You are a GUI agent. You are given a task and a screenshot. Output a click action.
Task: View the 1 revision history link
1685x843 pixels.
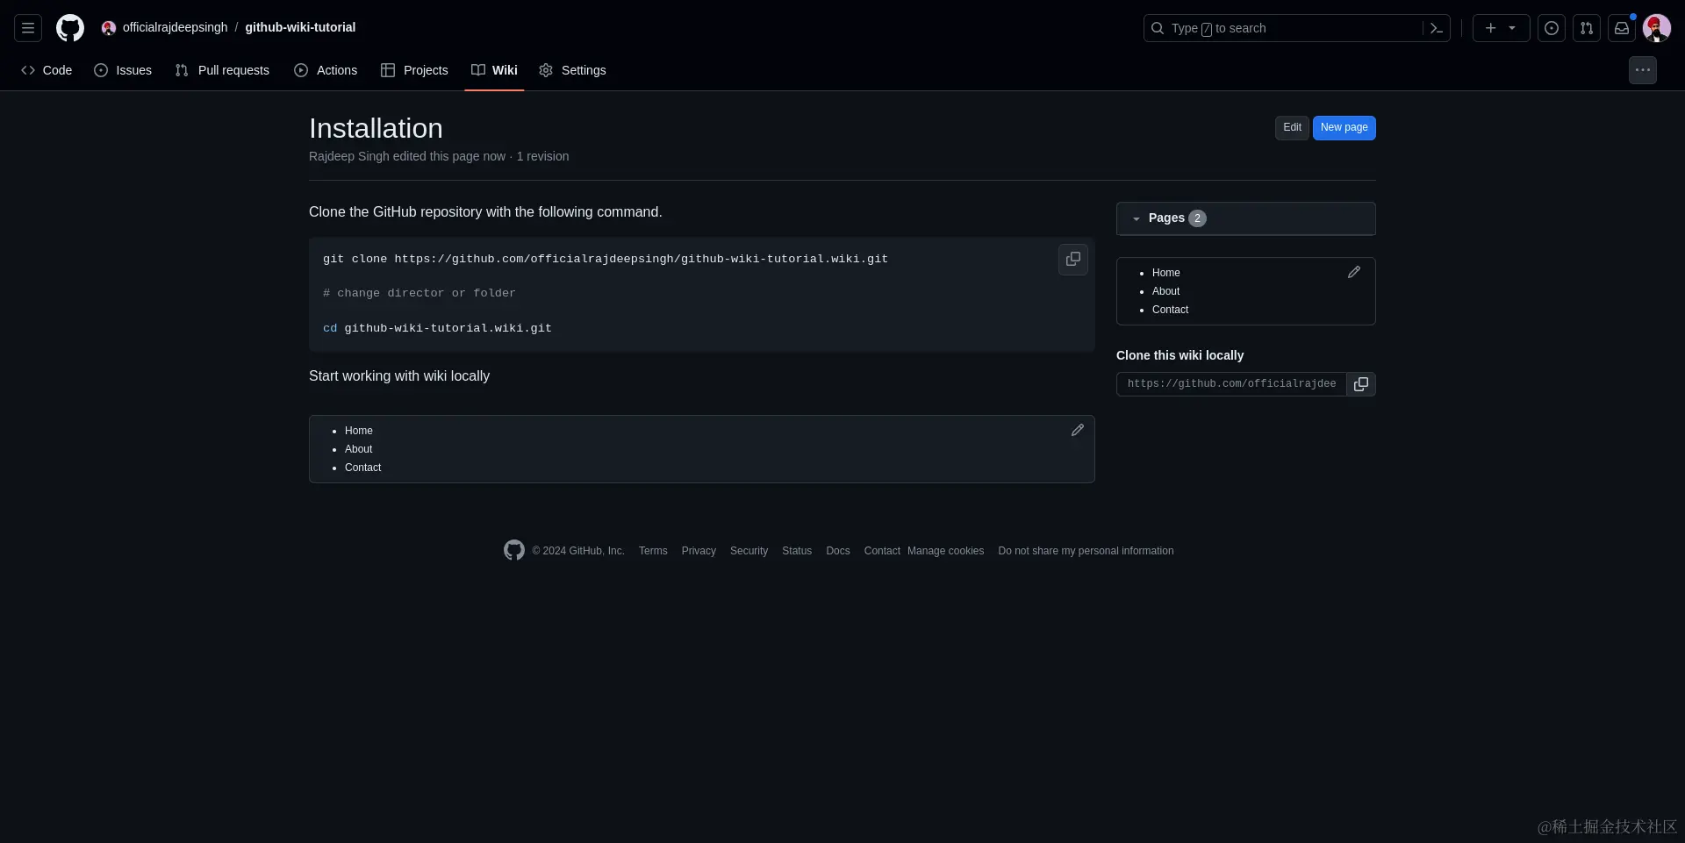tap(542, 156)
